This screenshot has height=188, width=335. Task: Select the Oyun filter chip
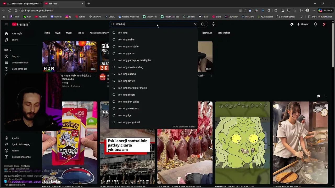(58, 33)
